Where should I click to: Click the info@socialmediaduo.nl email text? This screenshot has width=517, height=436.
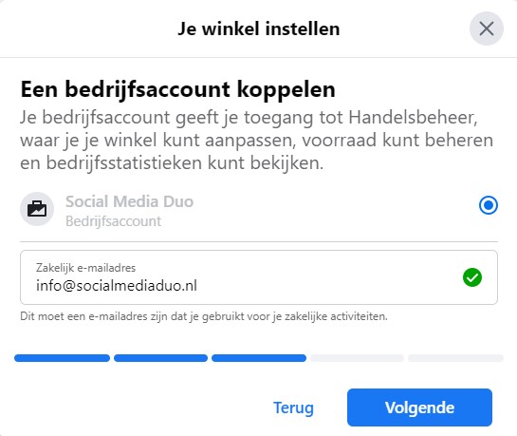coord(117,286)
